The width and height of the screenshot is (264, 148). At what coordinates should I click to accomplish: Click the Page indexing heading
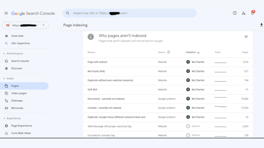[75, 25]
